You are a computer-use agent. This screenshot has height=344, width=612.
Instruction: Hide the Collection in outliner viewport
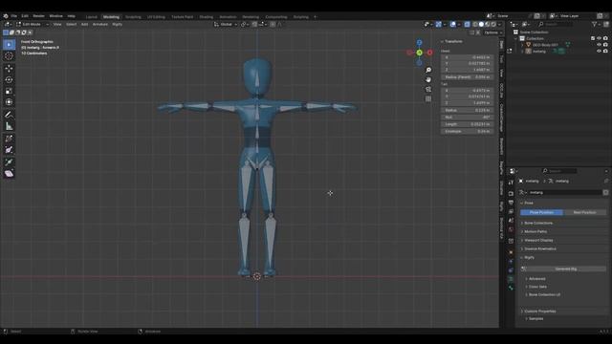pyautogui.click(x=599, y=38)
